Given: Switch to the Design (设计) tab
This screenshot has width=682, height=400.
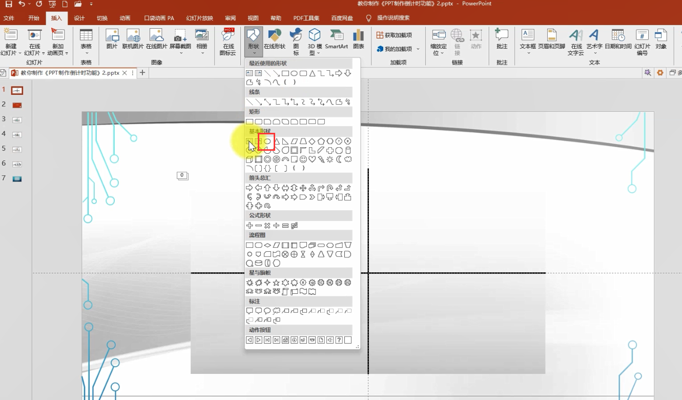Looking at the screenshot, I should coord(79,18).
